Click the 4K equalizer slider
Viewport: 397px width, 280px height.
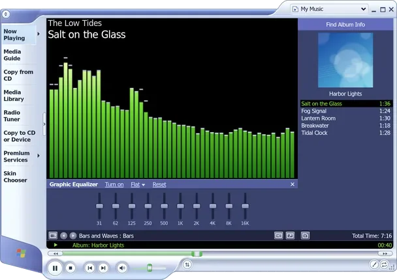click(x=213, y=206)
